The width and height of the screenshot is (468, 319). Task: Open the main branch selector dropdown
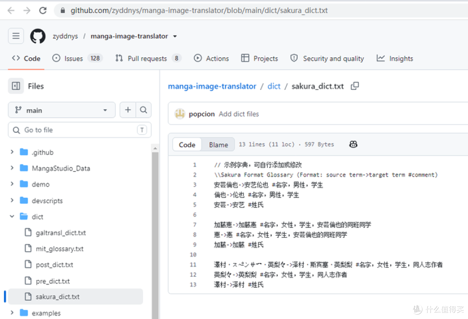point(62,110)
